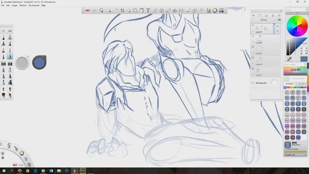
Task: Click the Undo arrow in the top toolbar
Action: [x=88, y=11]
